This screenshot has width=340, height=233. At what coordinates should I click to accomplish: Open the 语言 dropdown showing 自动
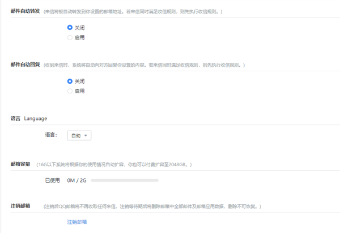(79, 136)
